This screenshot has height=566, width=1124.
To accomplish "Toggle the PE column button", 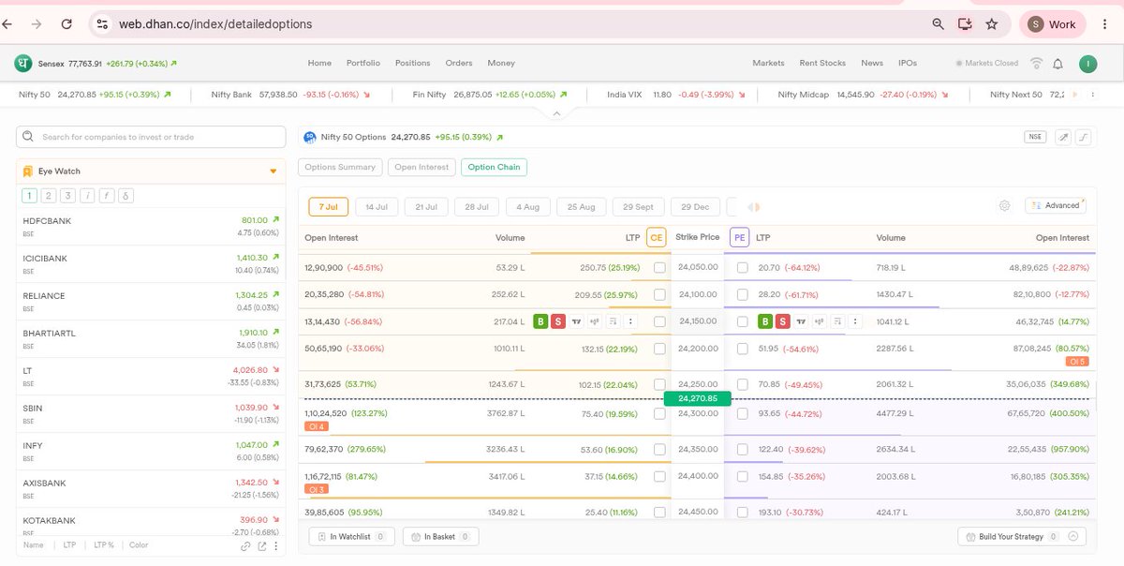I will click(x=740, y=238).
